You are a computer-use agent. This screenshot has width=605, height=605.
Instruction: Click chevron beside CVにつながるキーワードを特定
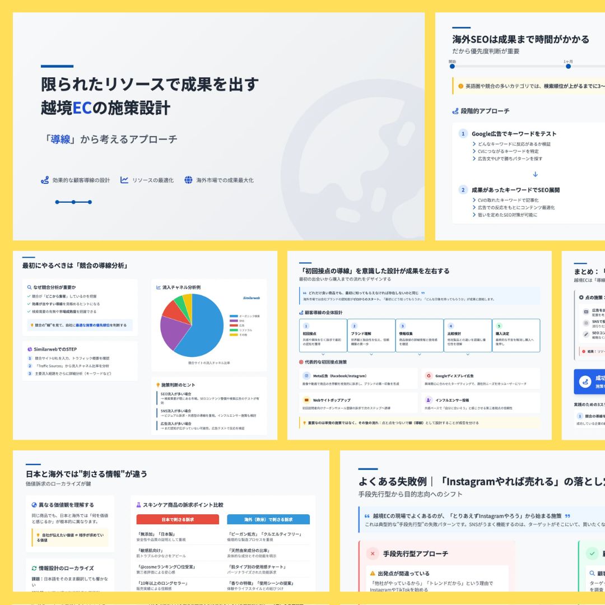coord(474,151)
